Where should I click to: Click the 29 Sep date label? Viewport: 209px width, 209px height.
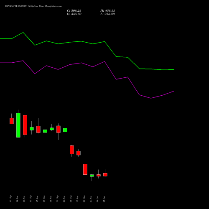(91, 199)
